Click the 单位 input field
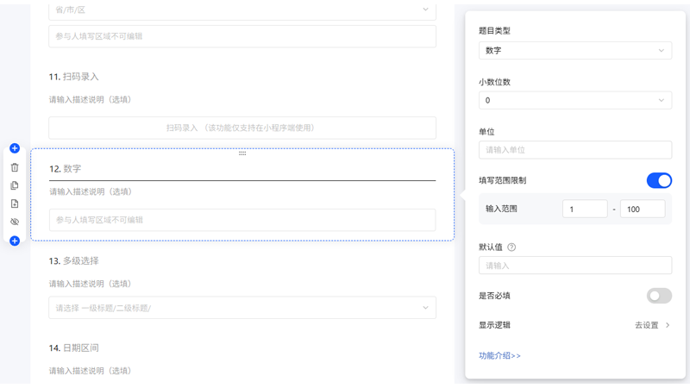This screenshot has width=690, height=388. (x=575, y=149)
